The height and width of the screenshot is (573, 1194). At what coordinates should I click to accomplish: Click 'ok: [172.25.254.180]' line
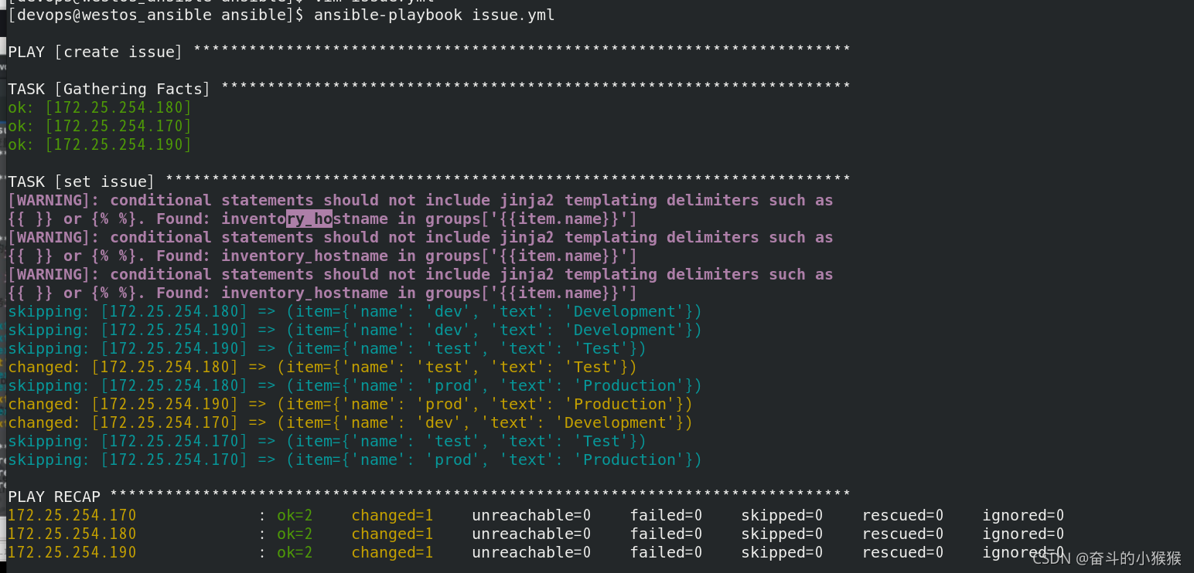point(100,108)
